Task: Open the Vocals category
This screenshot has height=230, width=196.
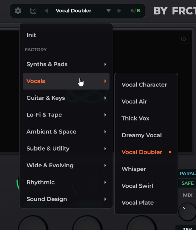Action: (x=66, y=81)
